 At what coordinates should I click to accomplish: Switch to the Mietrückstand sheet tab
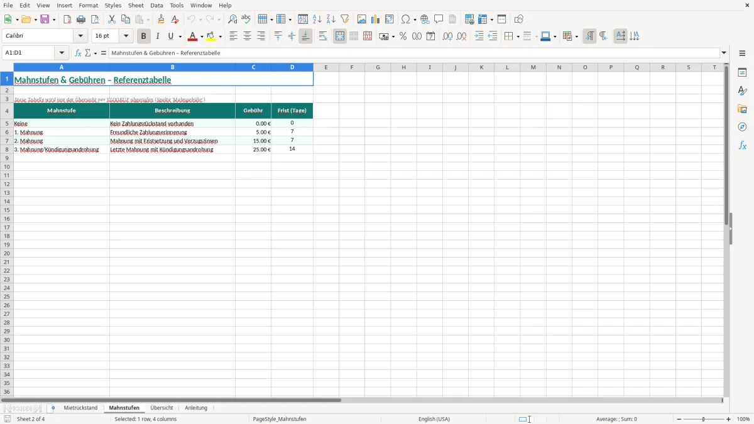coord(80,408)
